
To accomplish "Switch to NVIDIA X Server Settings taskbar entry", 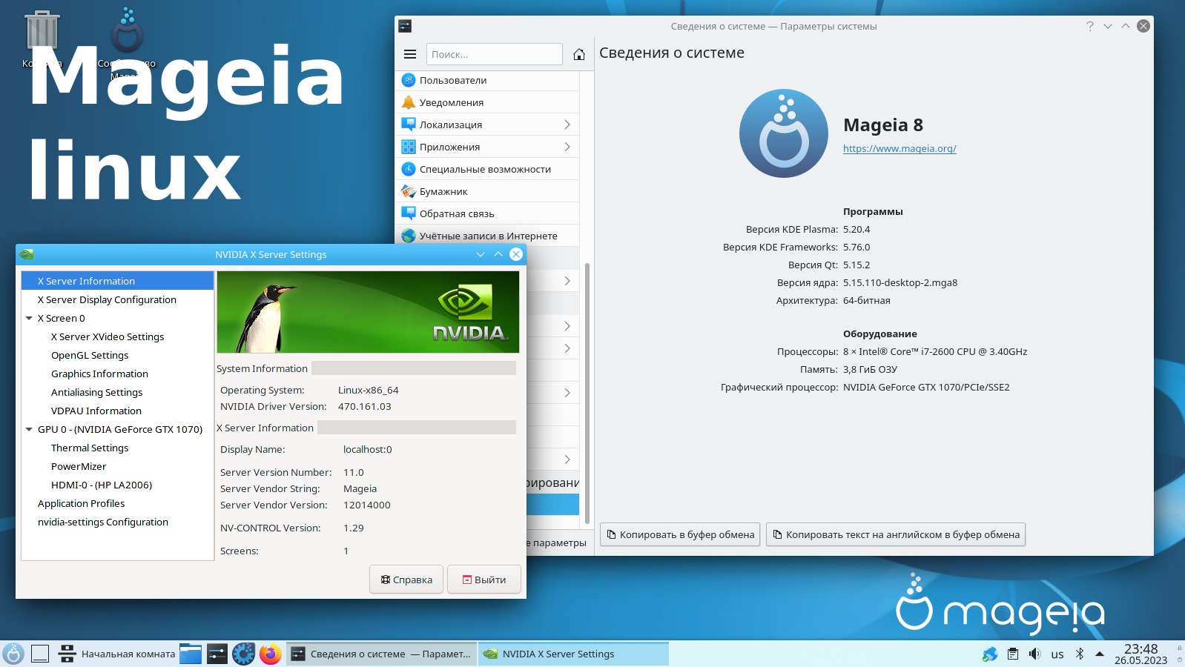I will click(573, 654).
